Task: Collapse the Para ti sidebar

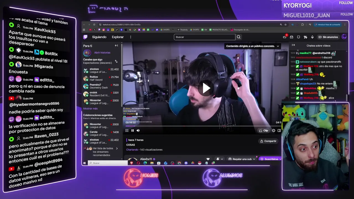Action: coord(116,46)
